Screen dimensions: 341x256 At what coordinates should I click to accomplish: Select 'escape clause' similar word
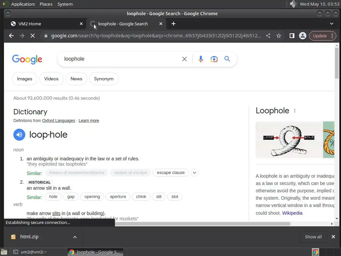pos(171,173)
